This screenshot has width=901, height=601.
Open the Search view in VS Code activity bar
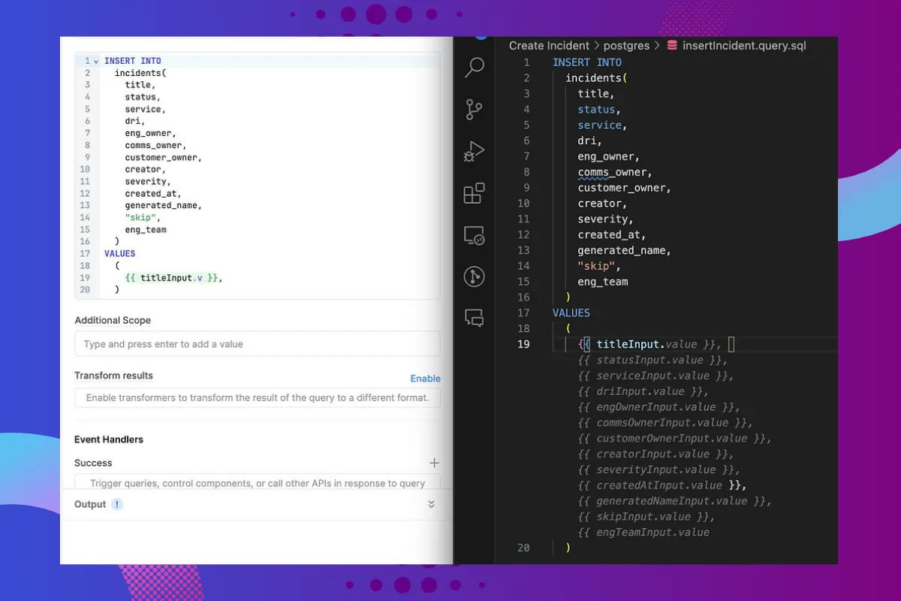[x=475, y=68]
